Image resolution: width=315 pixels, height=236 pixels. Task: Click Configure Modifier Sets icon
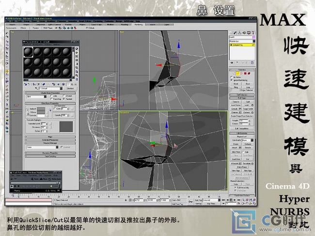252,63
